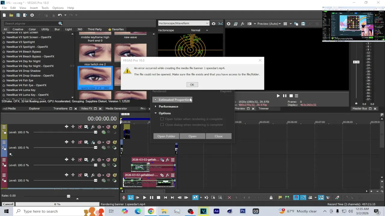
Task: Select the highlighted quinc slow preset thumbnail
Action: (x=95, y=78)
